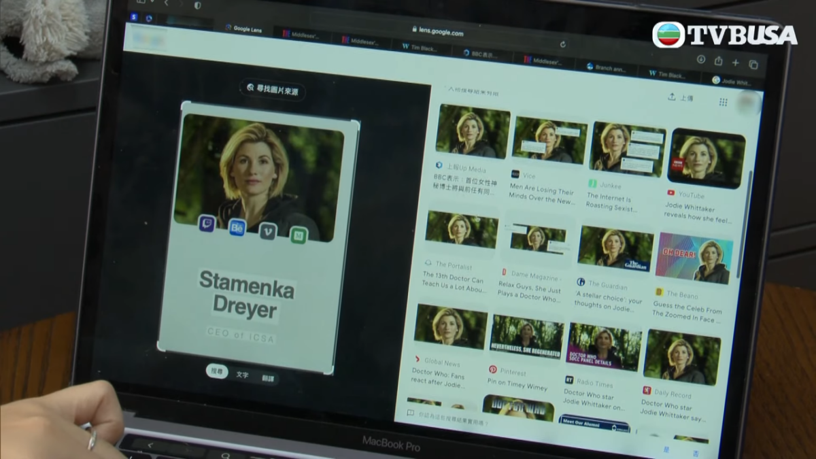Click the Safari share icon
The image size is (816, 459).
(x=718, y=61)
